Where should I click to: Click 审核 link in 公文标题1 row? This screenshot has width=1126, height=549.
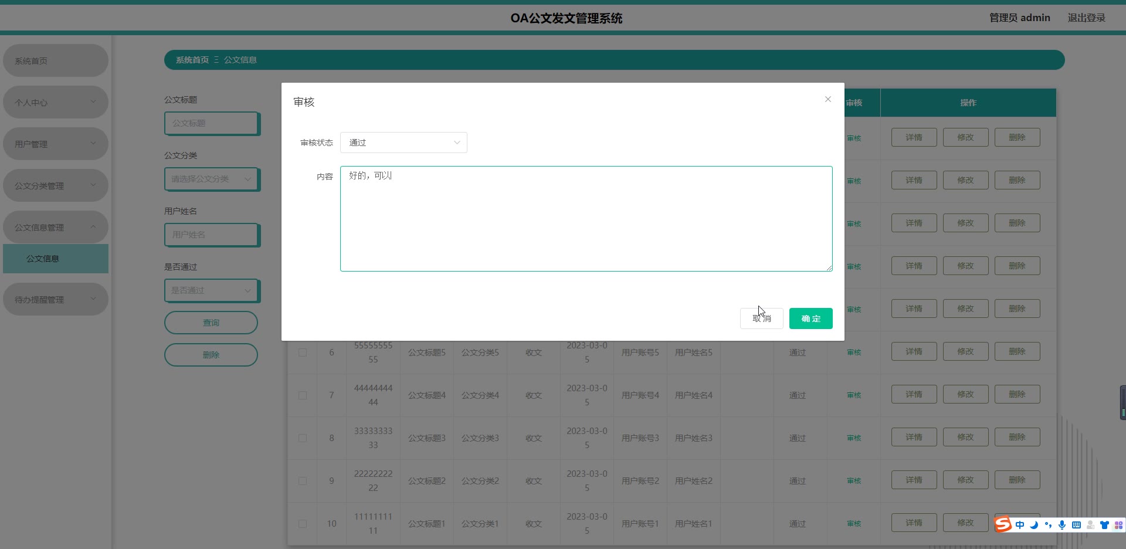point(854,524)
